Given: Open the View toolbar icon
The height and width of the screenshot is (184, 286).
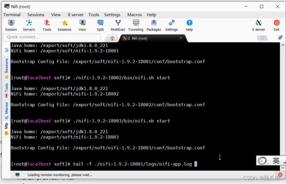Looking at the screenshot, I should tap(82, 25).
